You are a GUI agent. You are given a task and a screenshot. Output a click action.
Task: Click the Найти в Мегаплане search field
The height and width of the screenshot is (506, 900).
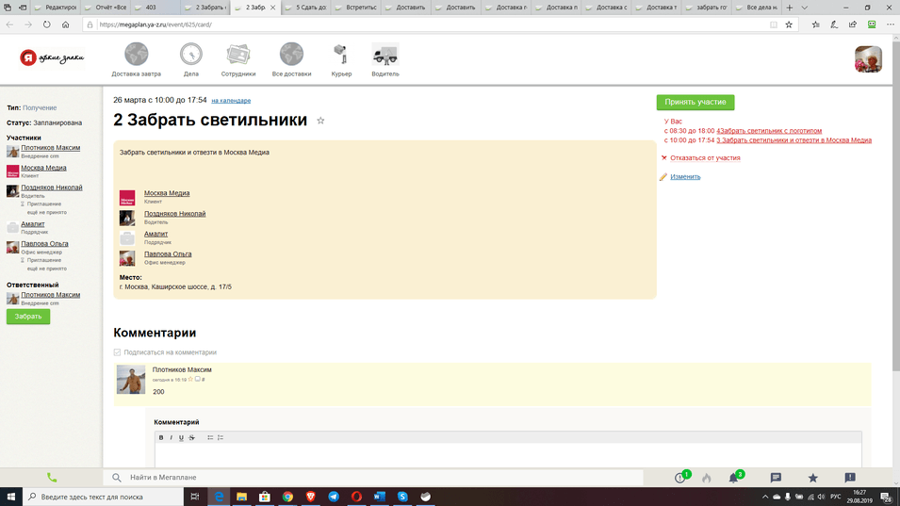coord(377,478)
